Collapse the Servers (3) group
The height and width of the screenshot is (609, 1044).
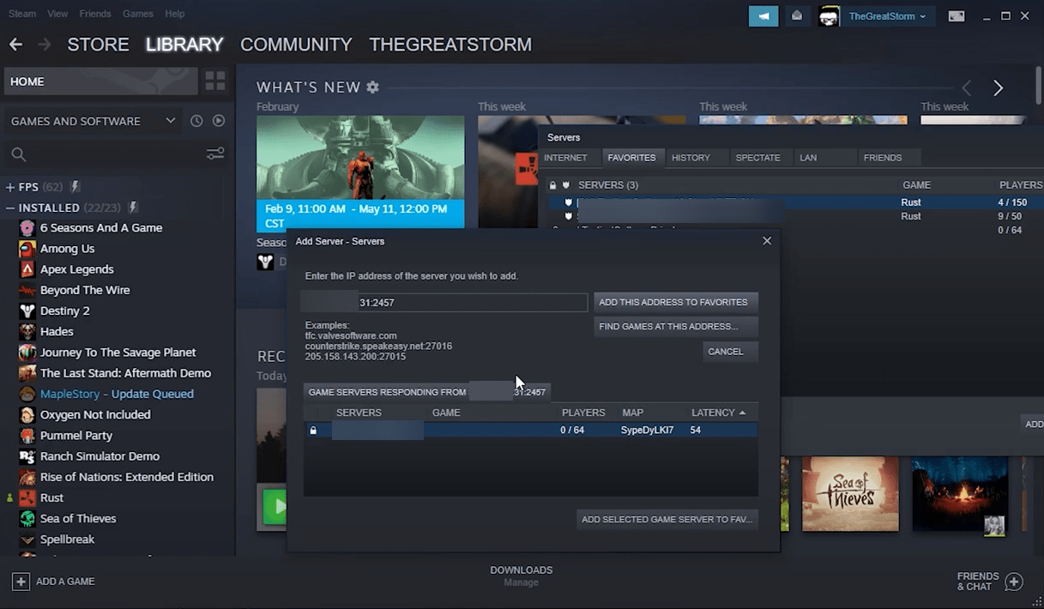click(x=608, y=185)
